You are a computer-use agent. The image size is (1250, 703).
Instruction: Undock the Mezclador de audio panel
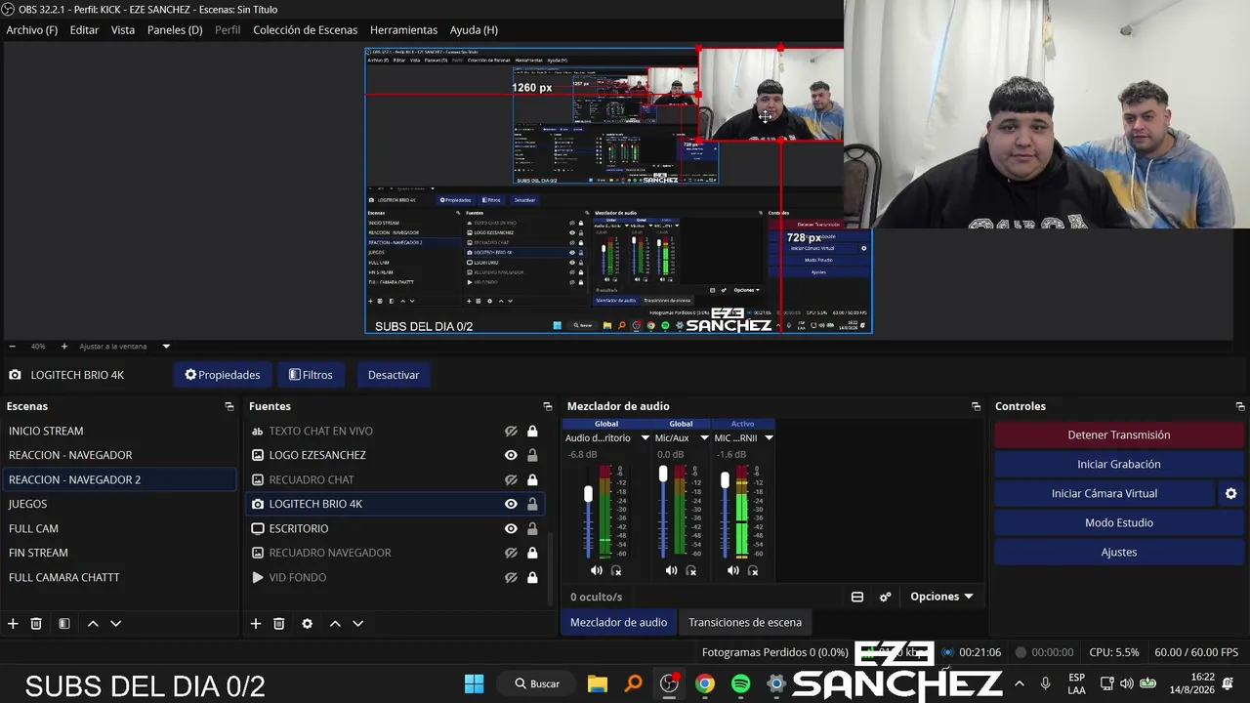(976, 406)
